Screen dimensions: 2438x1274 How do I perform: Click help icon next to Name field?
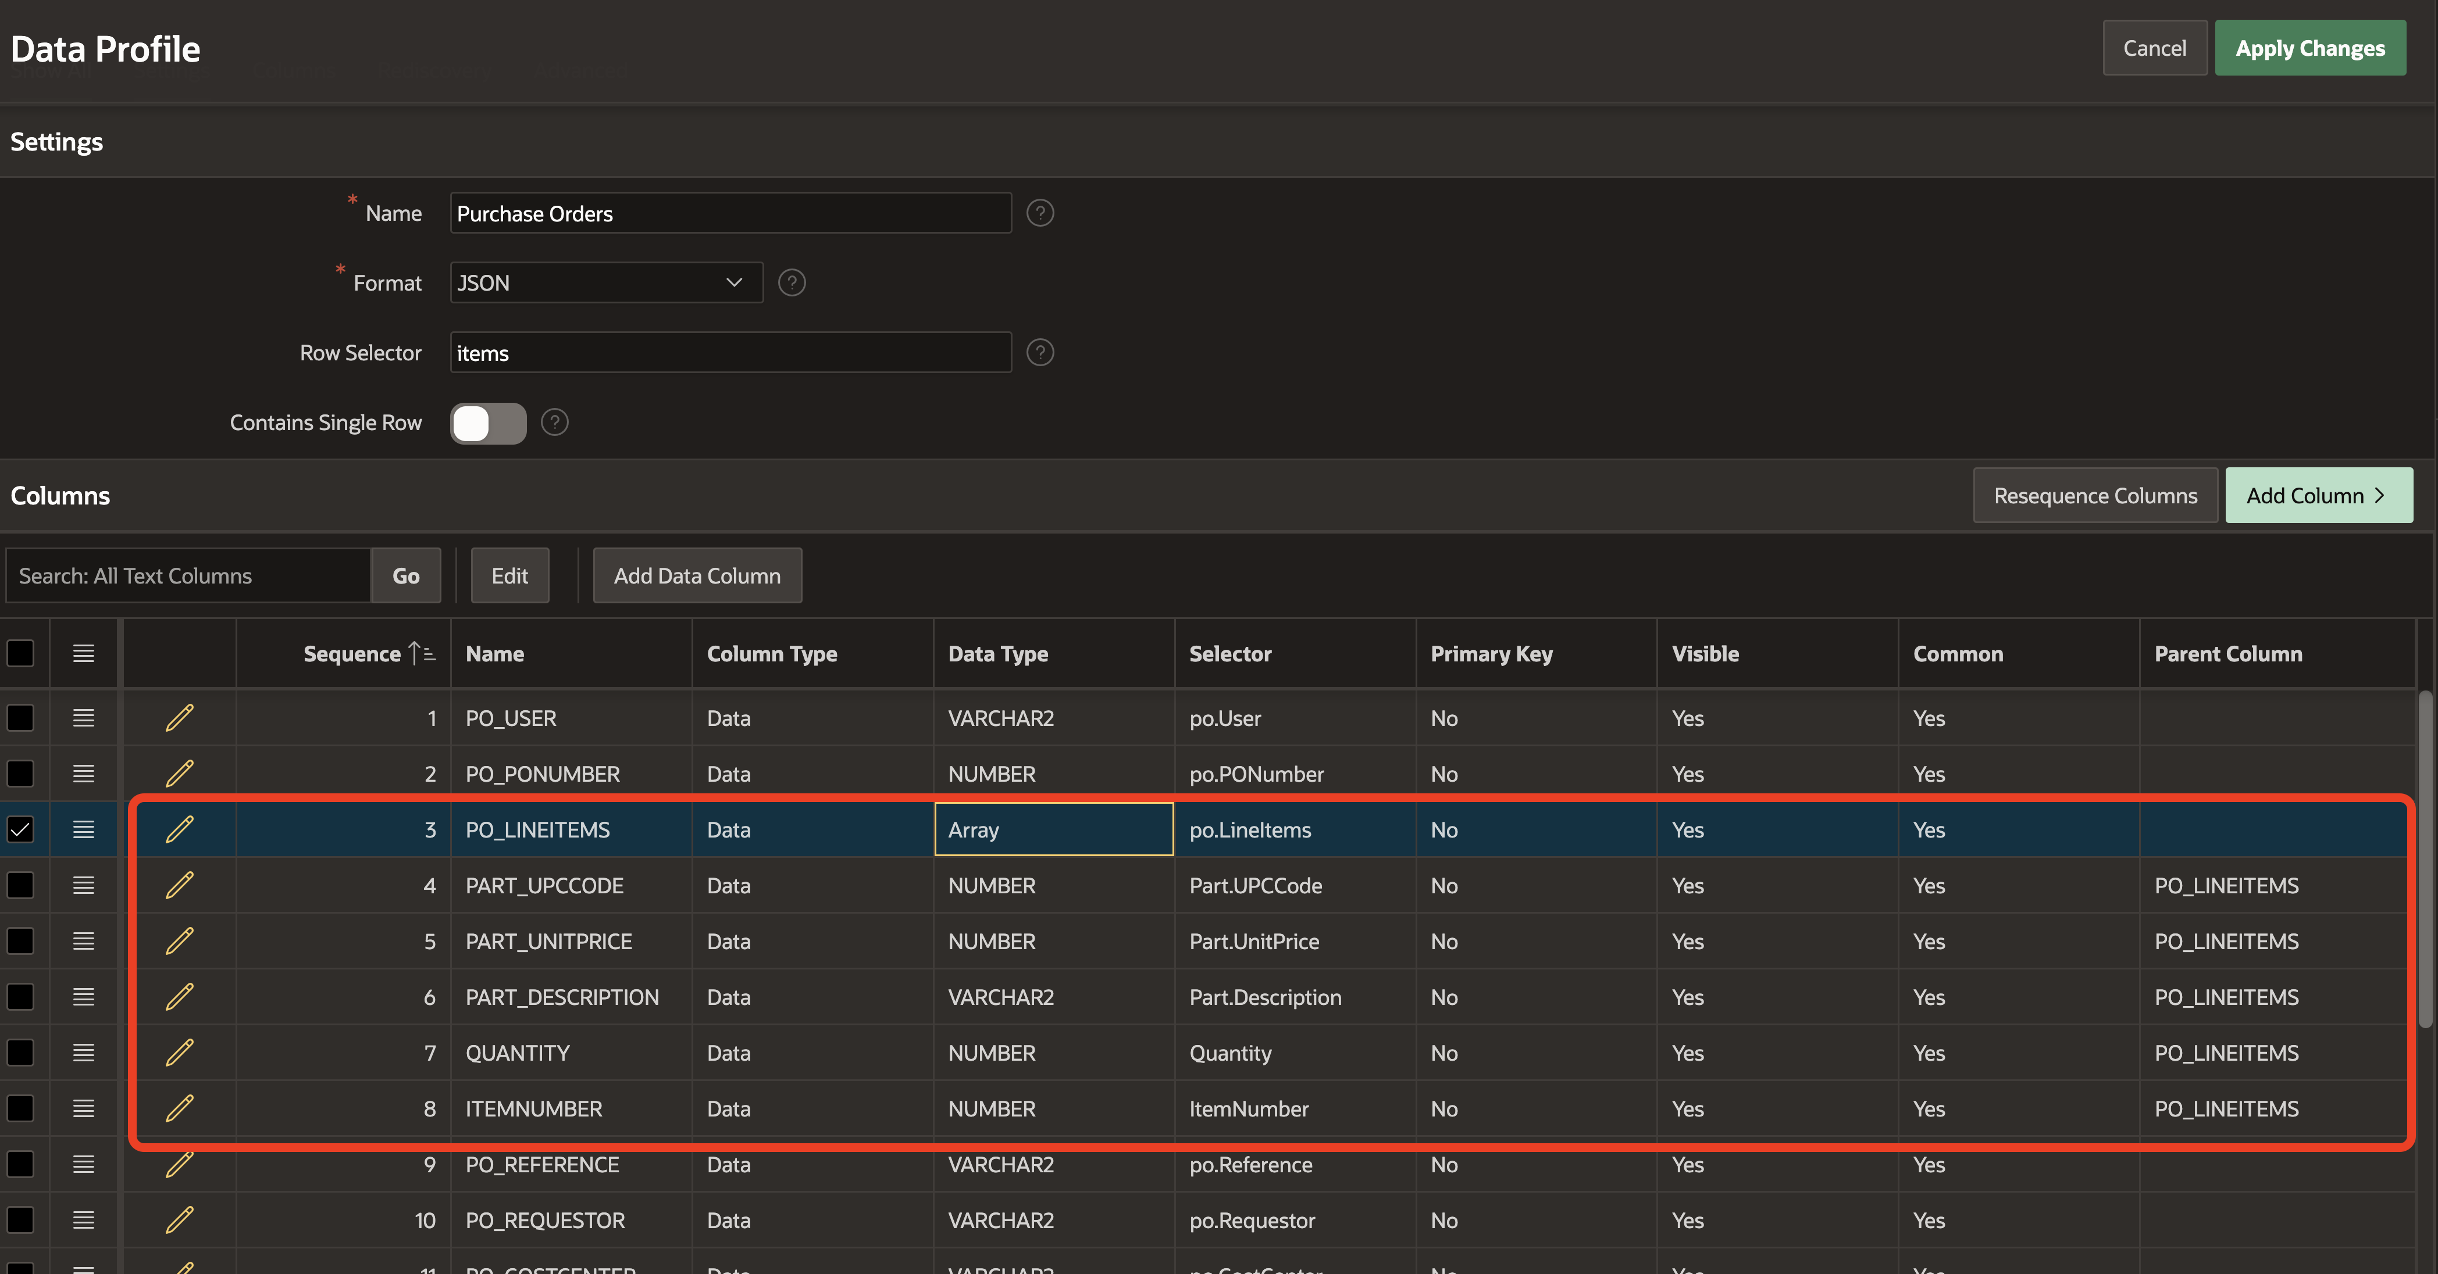coord(1040,214)
